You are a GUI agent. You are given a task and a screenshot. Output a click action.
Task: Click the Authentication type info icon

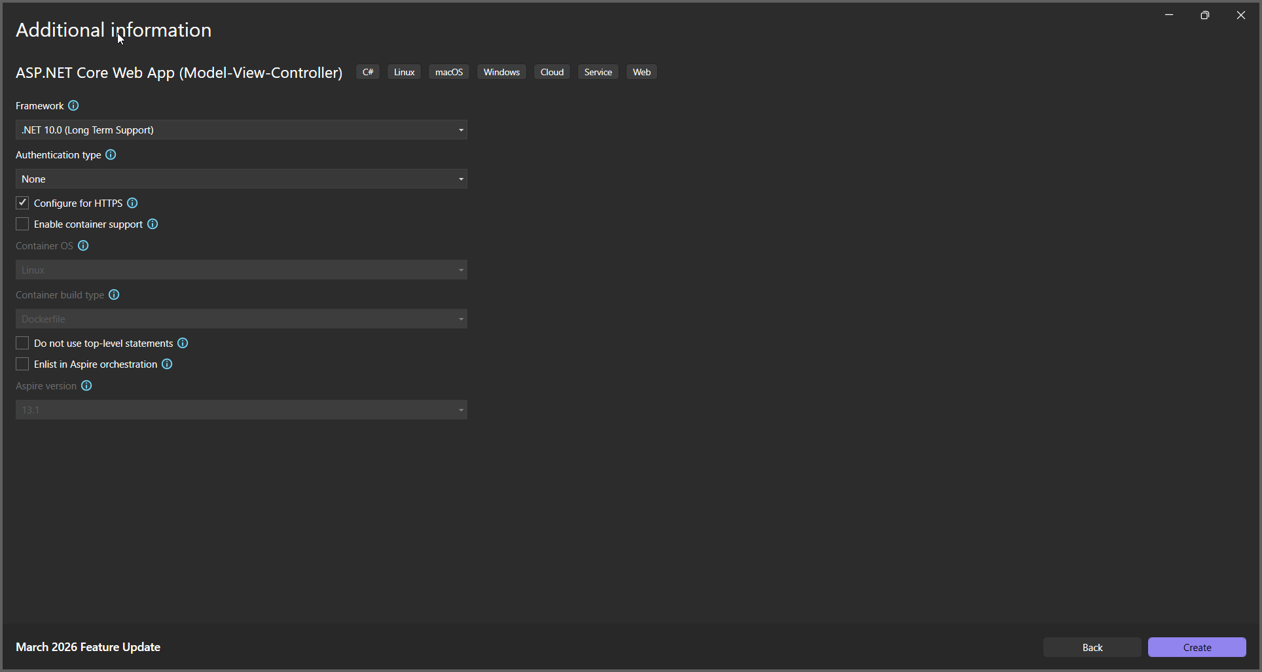111,154
